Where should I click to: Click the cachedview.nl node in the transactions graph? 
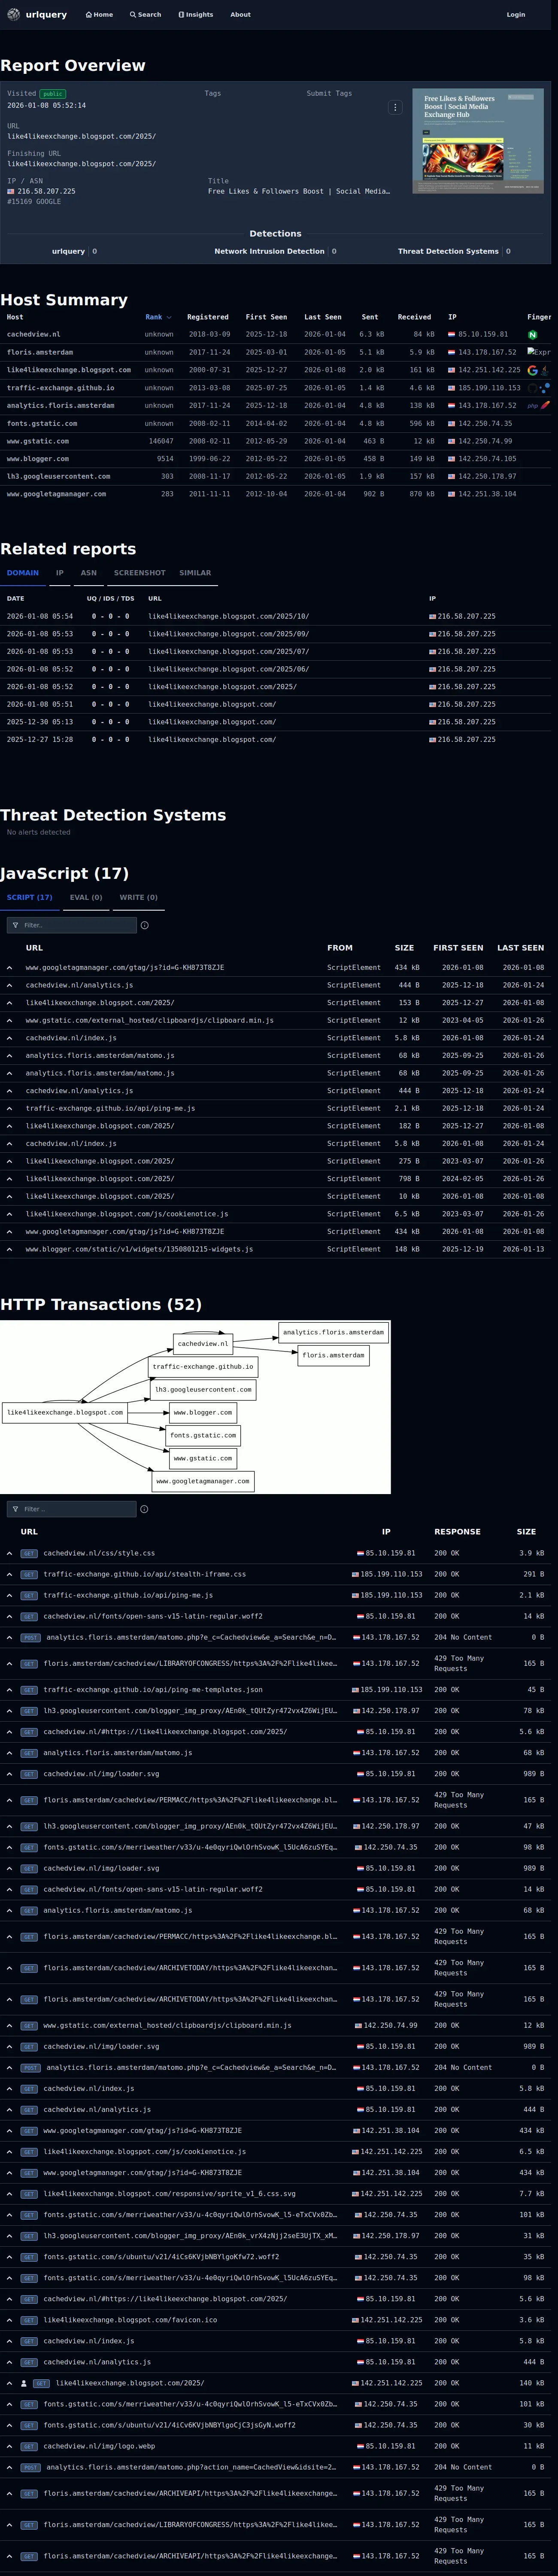point(203,1344)
